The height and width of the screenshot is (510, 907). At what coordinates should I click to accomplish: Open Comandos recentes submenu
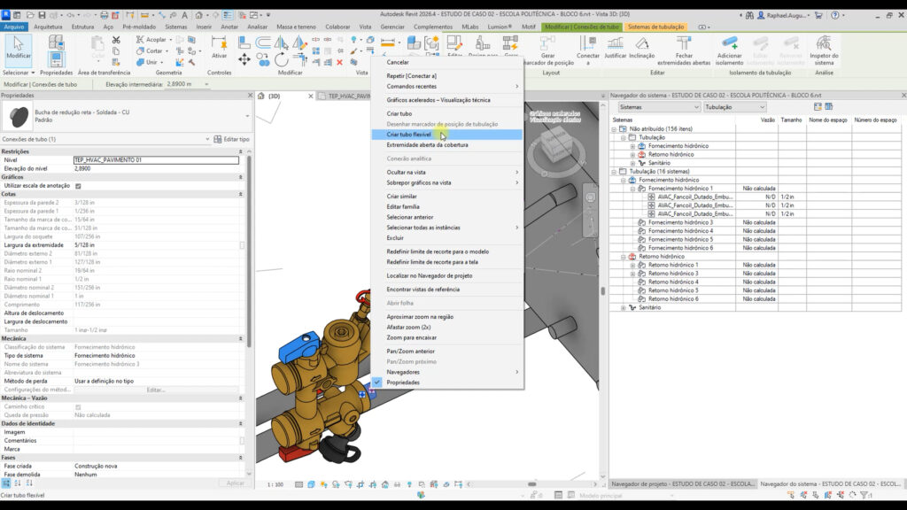click(x=447, y=86)
